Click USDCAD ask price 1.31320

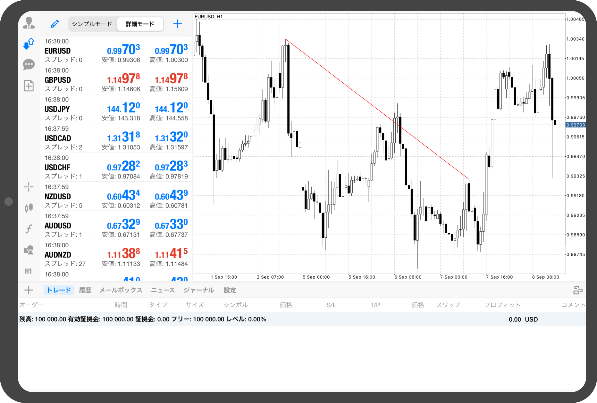click(171, 137)
